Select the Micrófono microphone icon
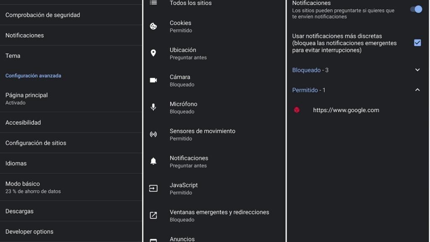This screenshot has height=242, width=430. point(153,107)
